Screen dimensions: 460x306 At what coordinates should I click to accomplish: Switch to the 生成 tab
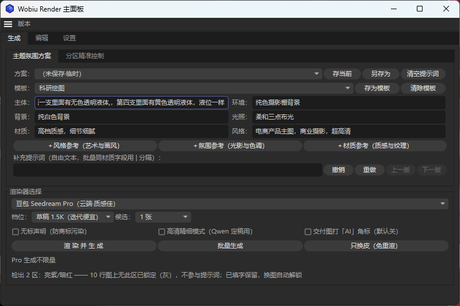14,38
